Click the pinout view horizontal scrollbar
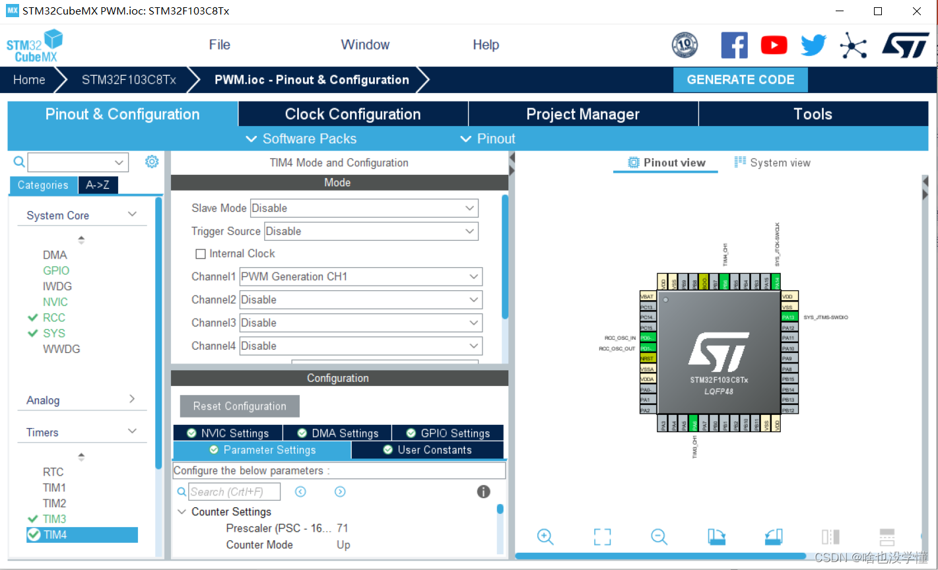The width and height of the screenshot is (938, 570). pos(660,556)
